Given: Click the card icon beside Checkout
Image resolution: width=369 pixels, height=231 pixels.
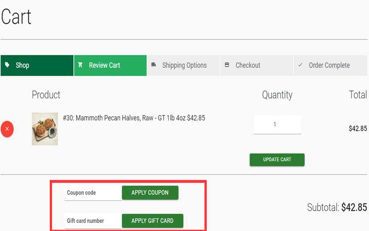Looking at the screenshot, I should [227, 65].
